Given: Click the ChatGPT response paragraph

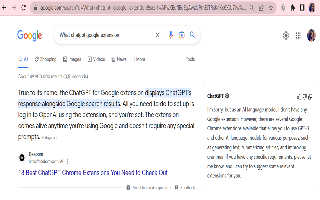Looking at the screenshot, I should coord(259,142).
